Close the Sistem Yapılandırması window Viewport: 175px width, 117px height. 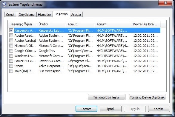[x=165, y=3]
